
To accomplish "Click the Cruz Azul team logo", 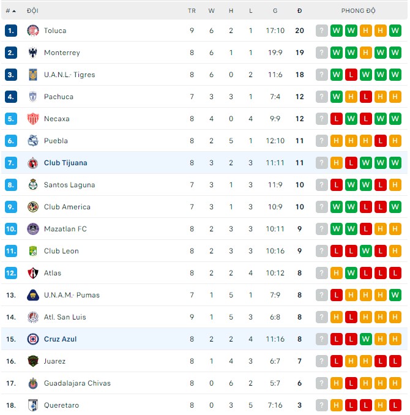I will coord(33,339).
